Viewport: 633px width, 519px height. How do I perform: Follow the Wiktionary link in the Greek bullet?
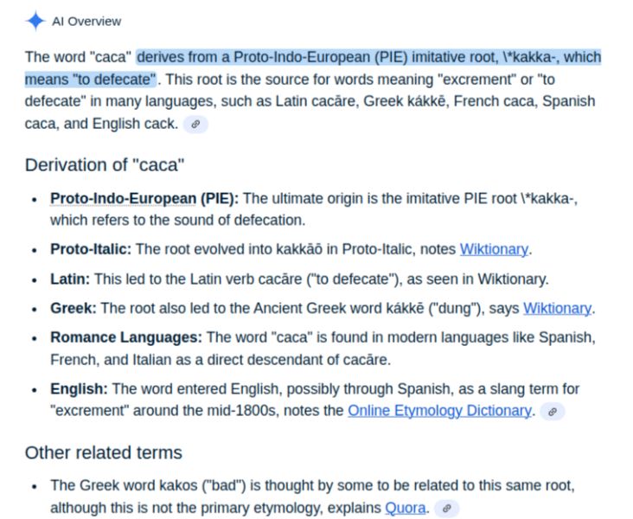click(557, 308)
